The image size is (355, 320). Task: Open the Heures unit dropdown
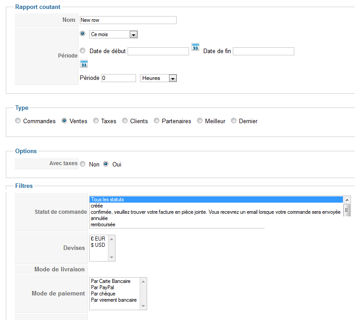173,78
